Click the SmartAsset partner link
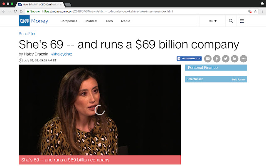The width and height of the screenshot is (266, 166). tap(195, 79)
